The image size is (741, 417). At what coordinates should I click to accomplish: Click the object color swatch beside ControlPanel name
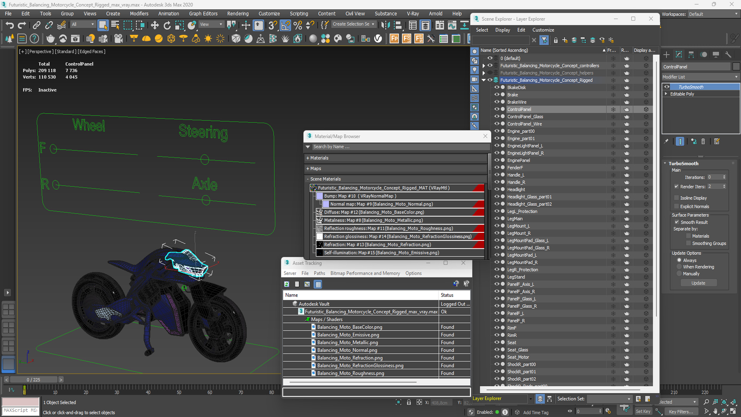tap(736, 67)
